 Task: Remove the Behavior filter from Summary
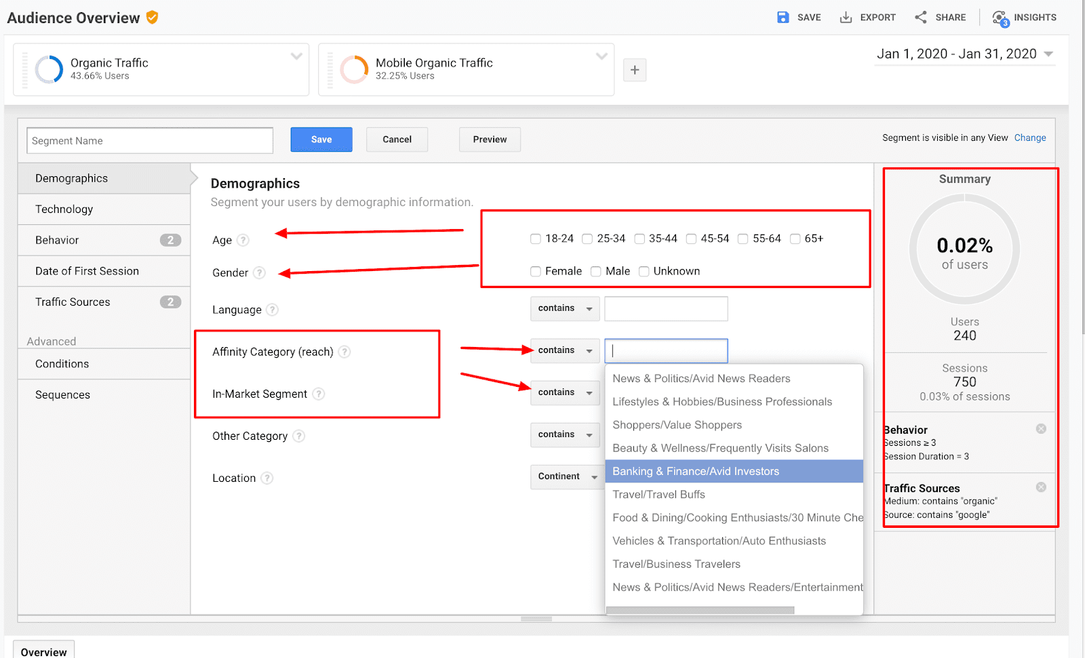1041,429
